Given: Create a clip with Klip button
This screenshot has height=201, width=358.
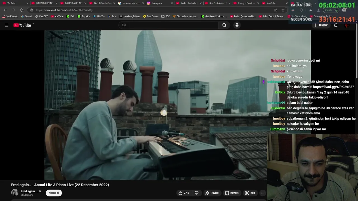Looking at the screenshot, I should click(x=250, y=193).
